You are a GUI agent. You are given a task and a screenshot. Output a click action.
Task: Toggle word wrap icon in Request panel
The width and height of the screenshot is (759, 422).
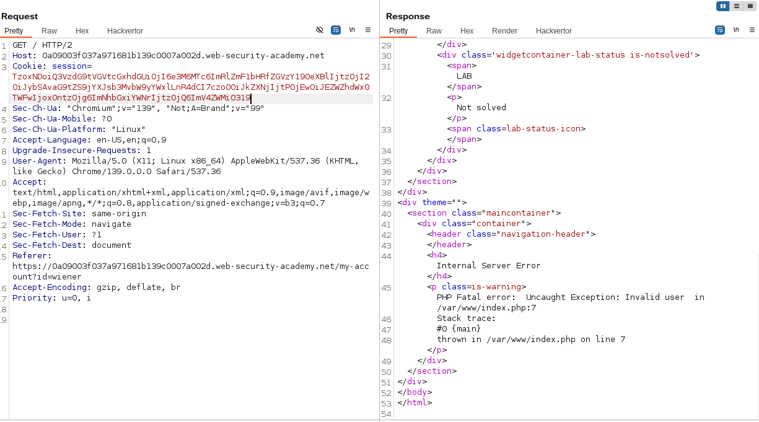[x=336, y=30]
